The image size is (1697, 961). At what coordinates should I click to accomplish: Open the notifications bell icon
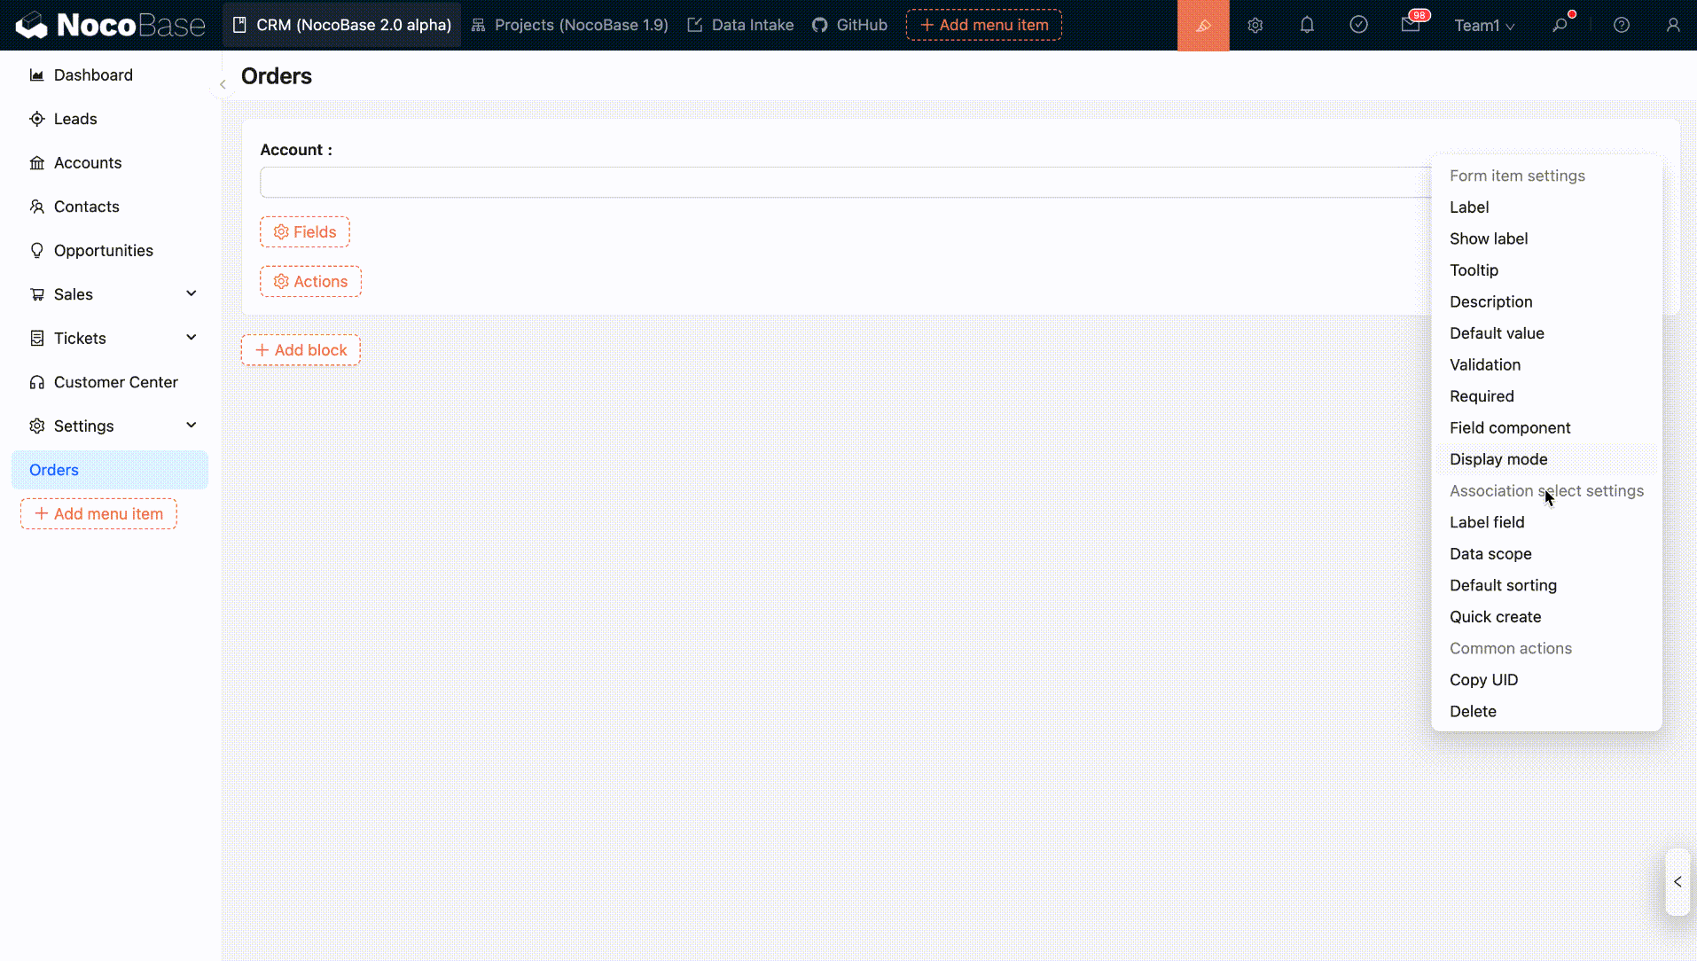click(1306, 26)
